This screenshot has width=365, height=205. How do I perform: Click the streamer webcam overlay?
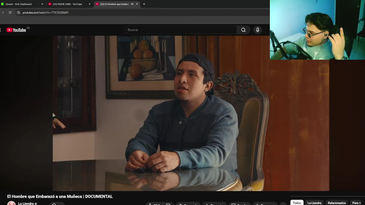(317, 30)
